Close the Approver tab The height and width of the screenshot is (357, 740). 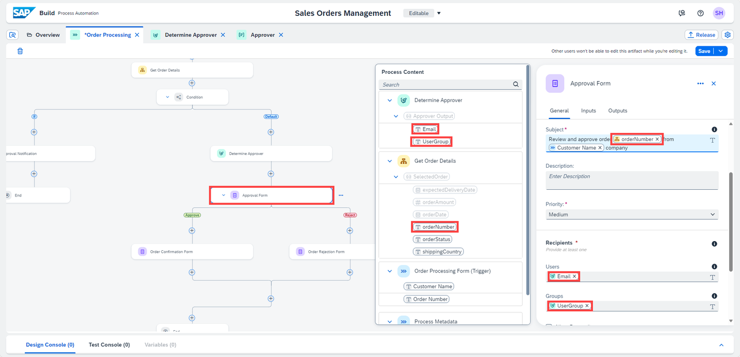pos(281,35)
